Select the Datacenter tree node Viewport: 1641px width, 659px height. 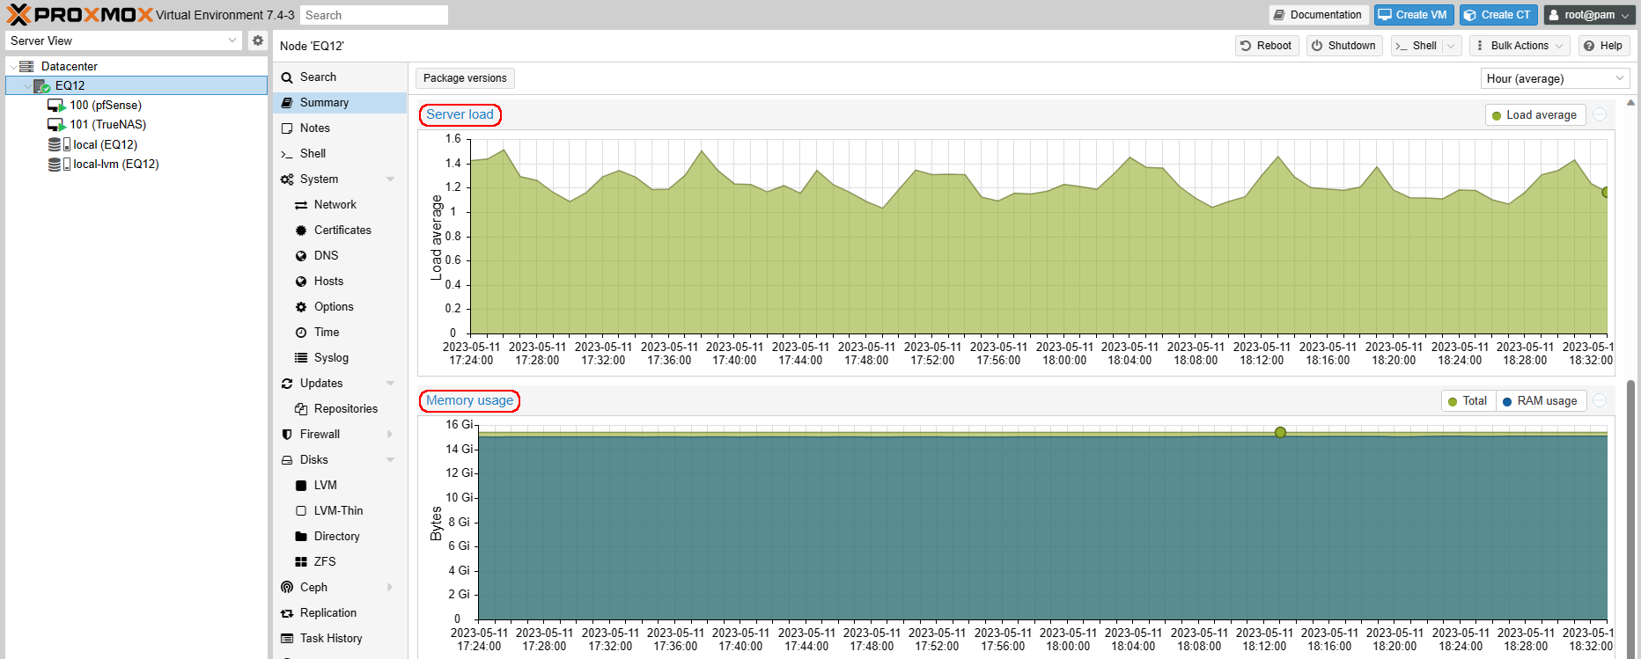[x=69, y=66]
